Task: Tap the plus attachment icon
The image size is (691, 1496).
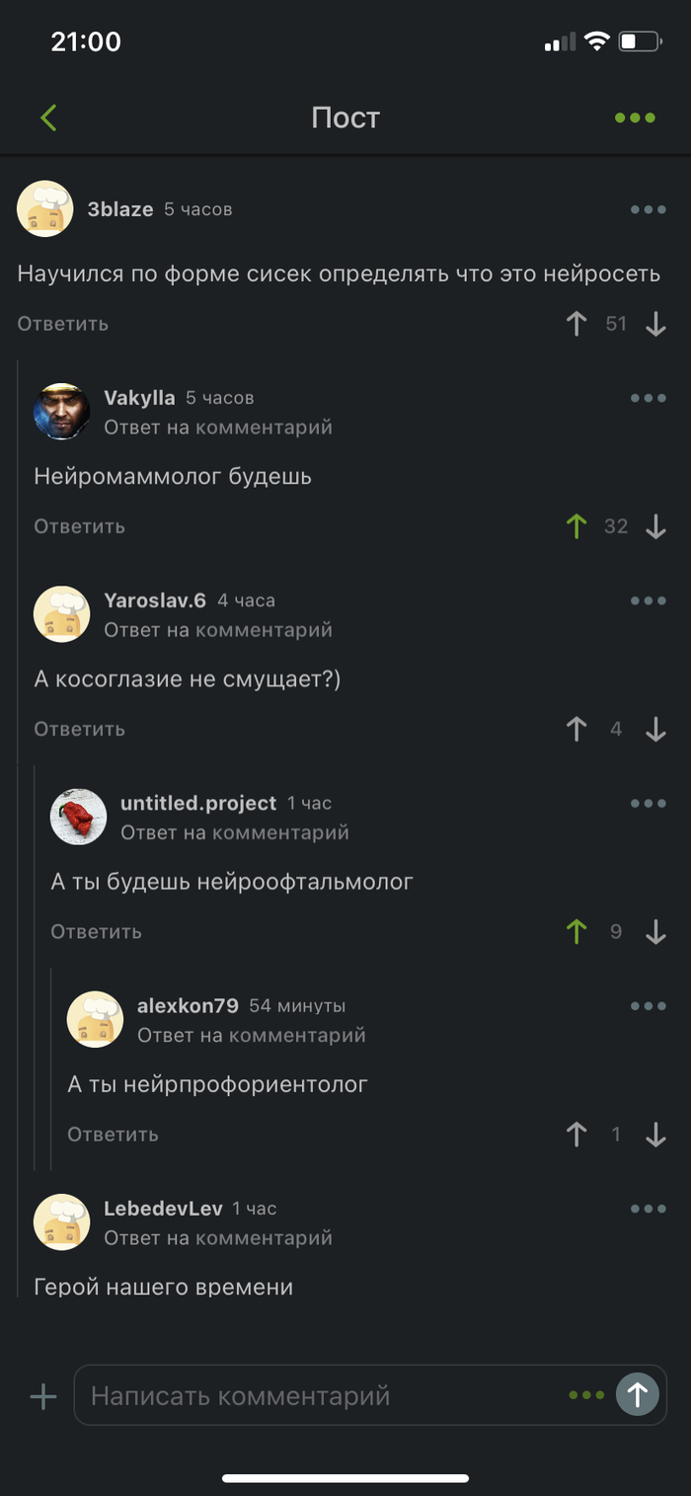Action: point(43,1396)
